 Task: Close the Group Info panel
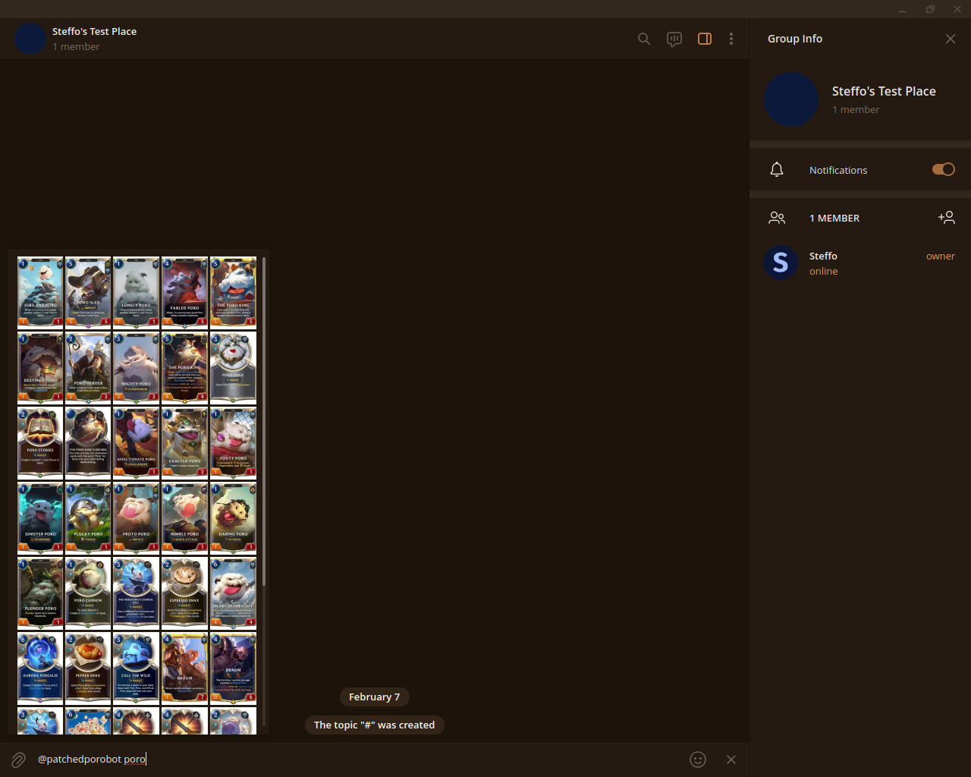click(951, 39)
